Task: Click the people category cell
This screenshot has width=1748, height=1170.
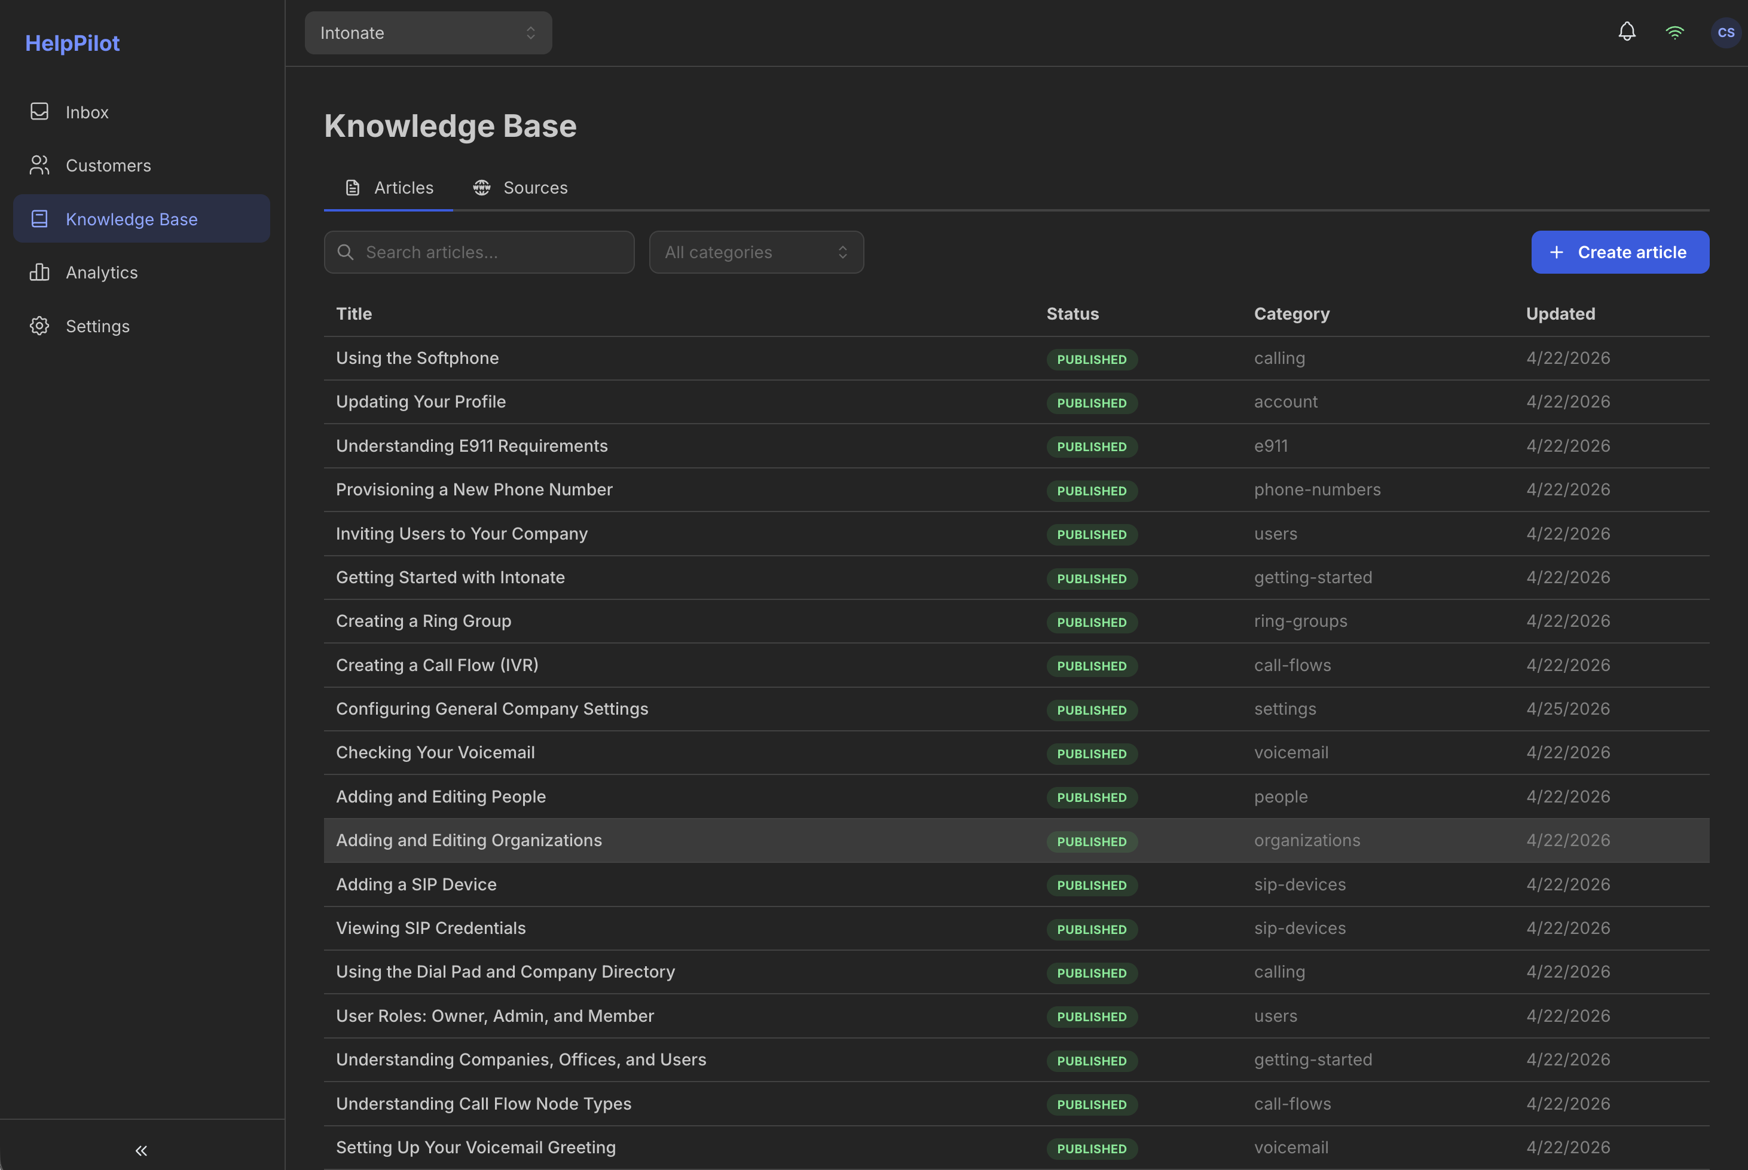Action: [x=1281, y=797]
